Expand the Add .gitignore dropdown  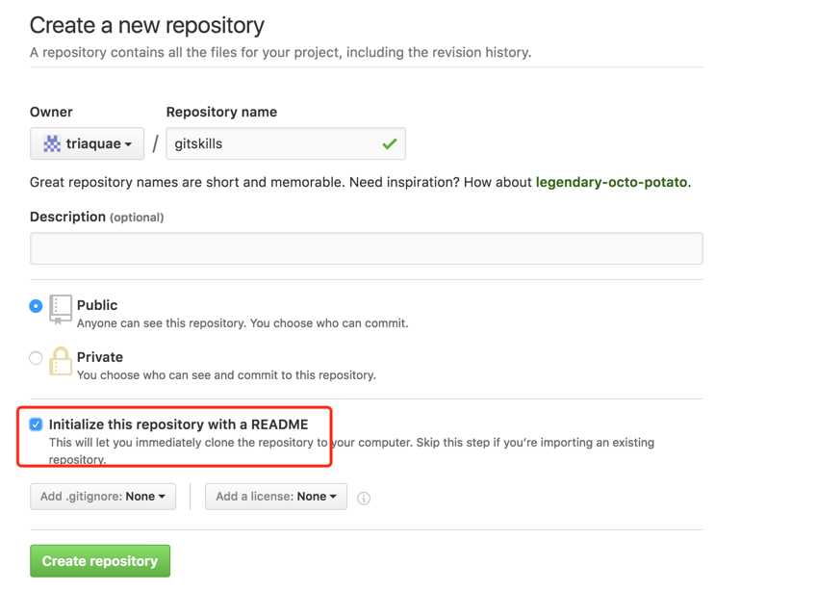pyautogui.click(x=103, y=497)
